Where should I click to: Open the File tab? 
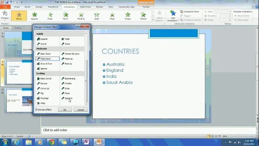tap(5, 7)
